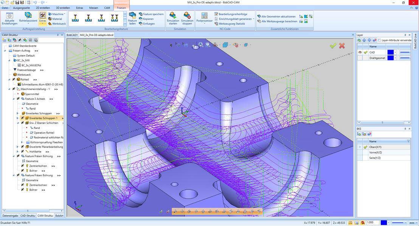Click the Bearbeitungsreihenfolge icon
Screen dimensions: 419x226
[x=216, y=14]
